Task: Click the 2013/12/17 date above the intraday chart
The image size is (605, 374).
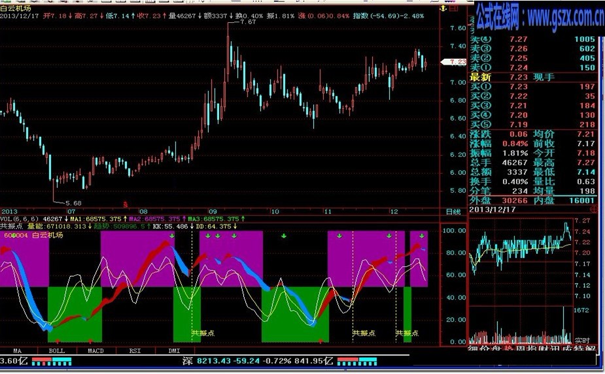Action: click(493, 210)
